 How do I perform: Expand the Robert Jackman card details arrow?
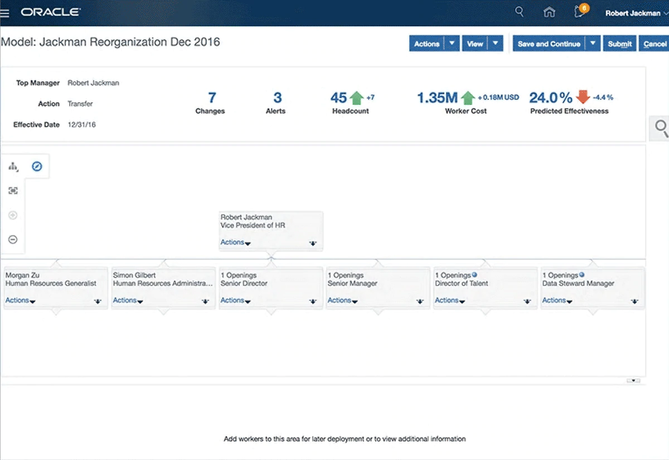tap(313, 243)
